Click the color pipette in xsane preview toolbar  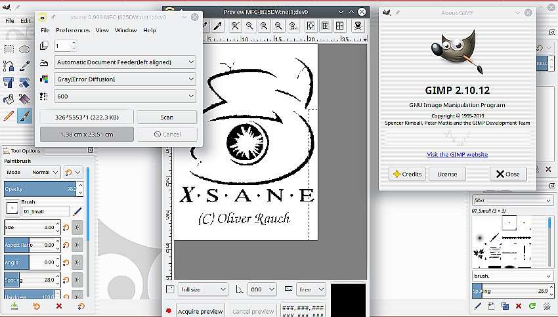(x=217, y=26)
